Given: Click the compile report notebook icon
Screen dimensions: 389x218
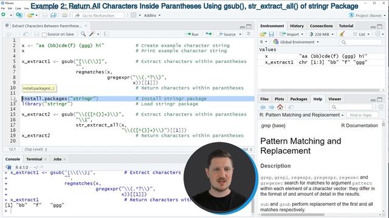Looking at the screenshot, I should [x=106, y=34].
